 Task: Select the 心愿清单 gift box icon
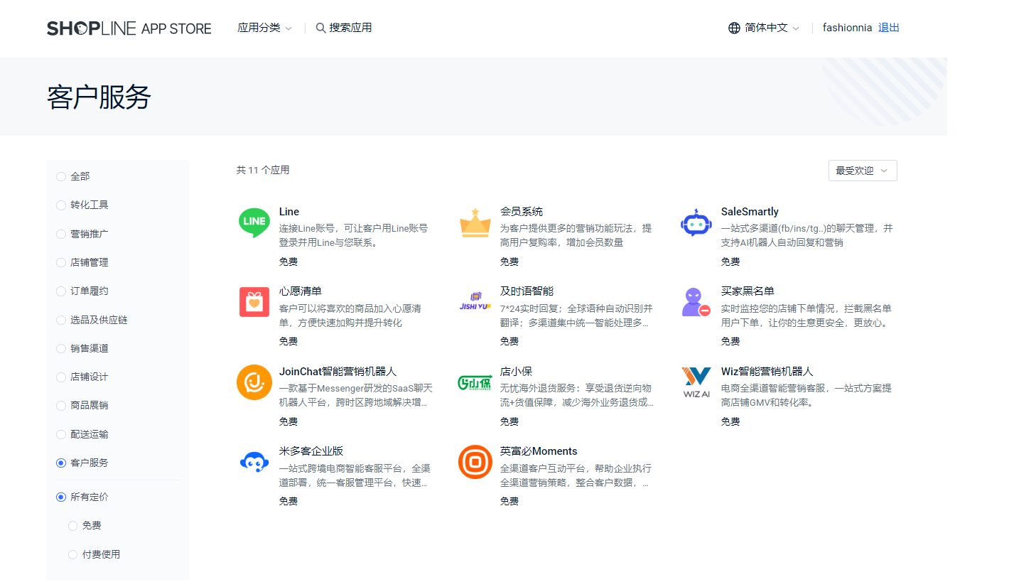click(254, 302)
